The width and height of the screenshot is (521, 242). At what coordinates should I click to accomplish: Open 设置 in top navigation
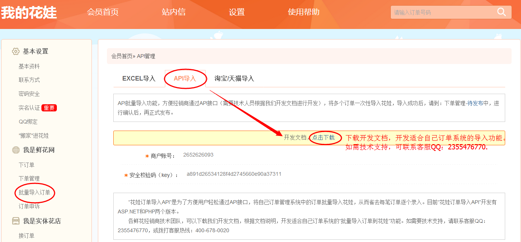point(237,12)
